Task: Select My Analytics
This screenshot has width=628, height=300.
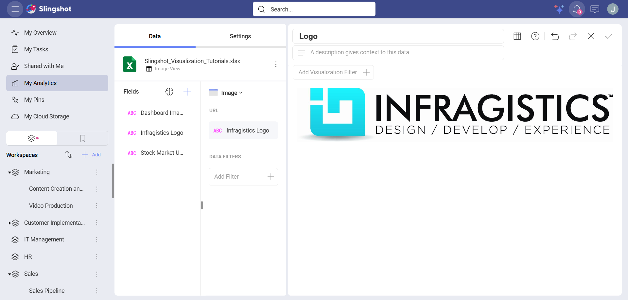Action: tap(57, 83)
